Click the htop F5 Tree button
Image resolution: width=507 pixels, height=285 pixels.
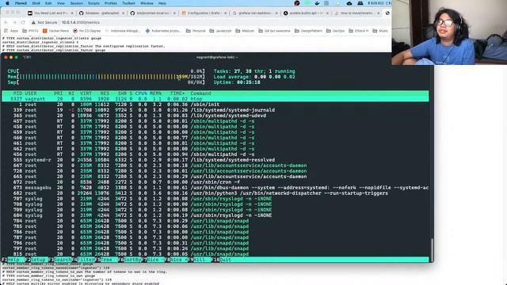click(106, 260)
